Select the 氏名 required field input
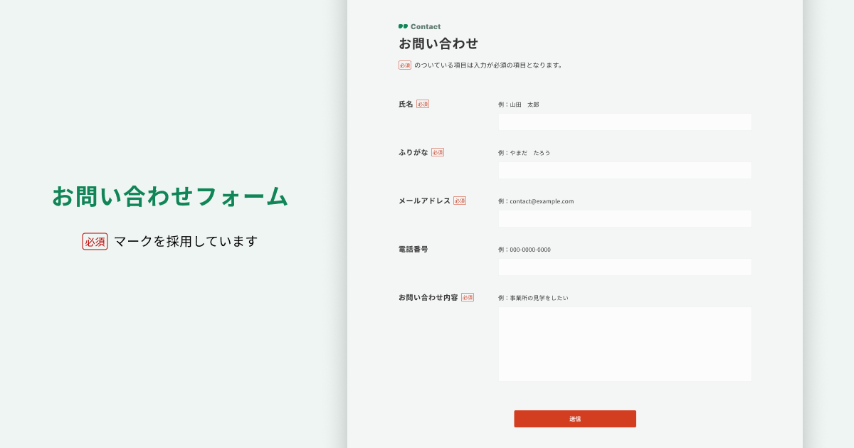The width and height of the screenshot is (854, 448). click(x=625, y=122)
